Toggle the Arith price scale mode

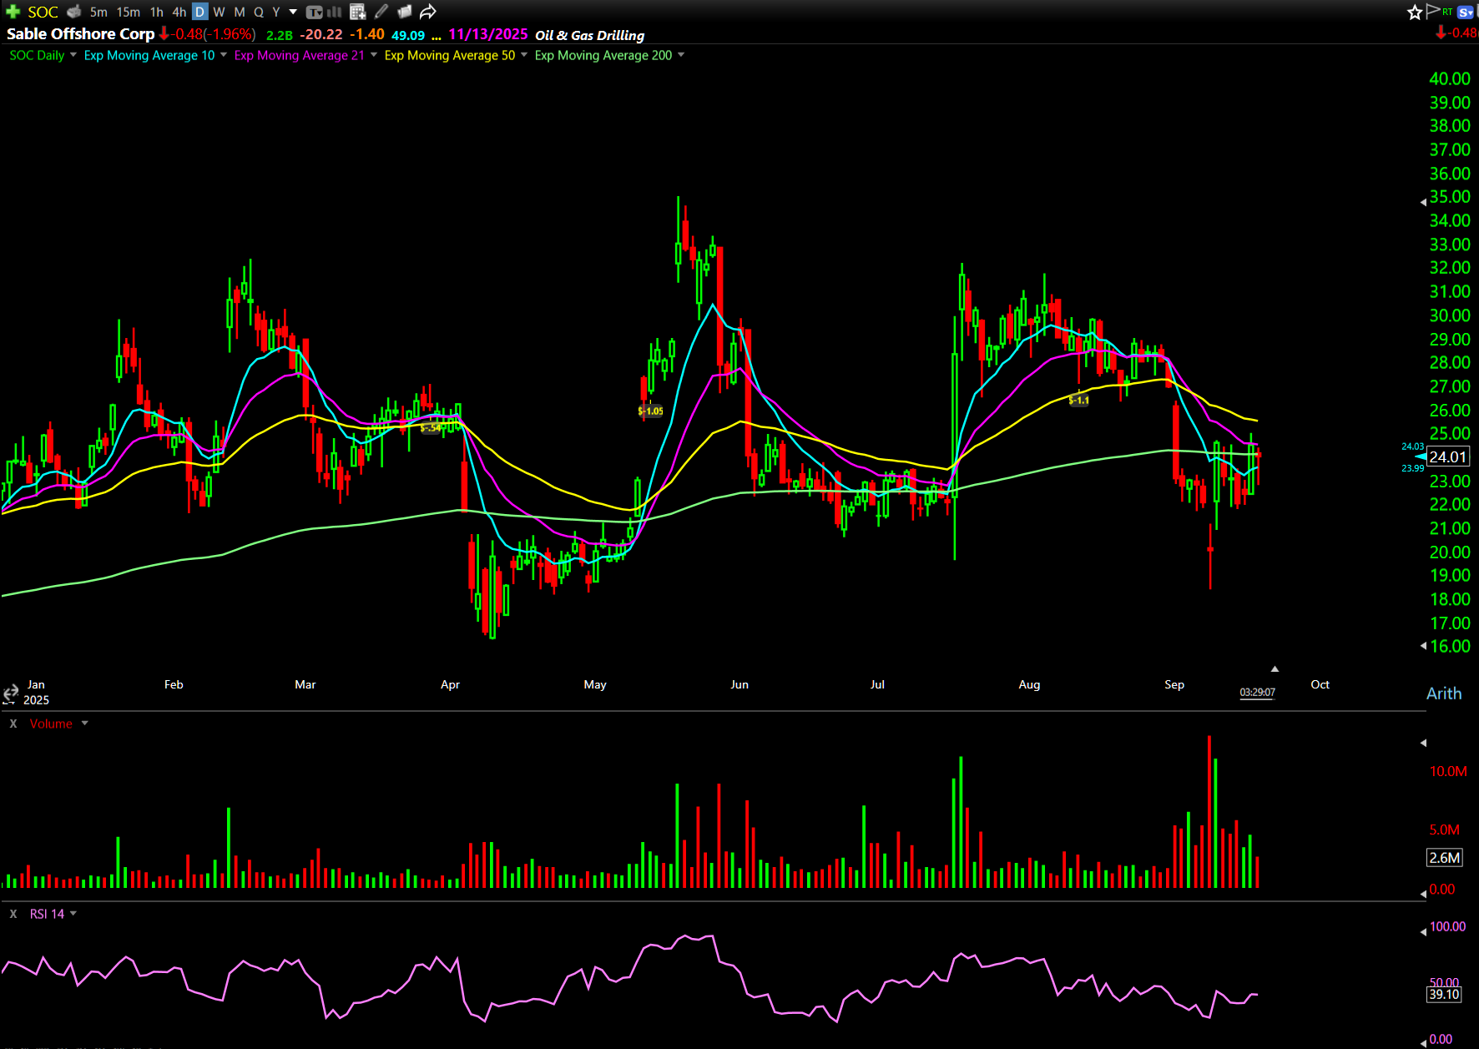coord(1443,693)
